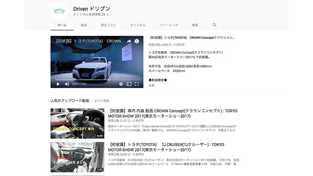Click the TJ CRUISER video description snippet

(x=173, y=162)
